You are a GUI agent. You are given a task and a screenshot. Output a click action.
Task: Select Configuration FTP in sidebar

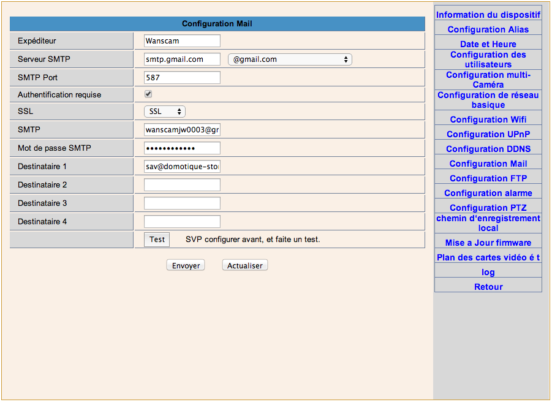(488, 178)
